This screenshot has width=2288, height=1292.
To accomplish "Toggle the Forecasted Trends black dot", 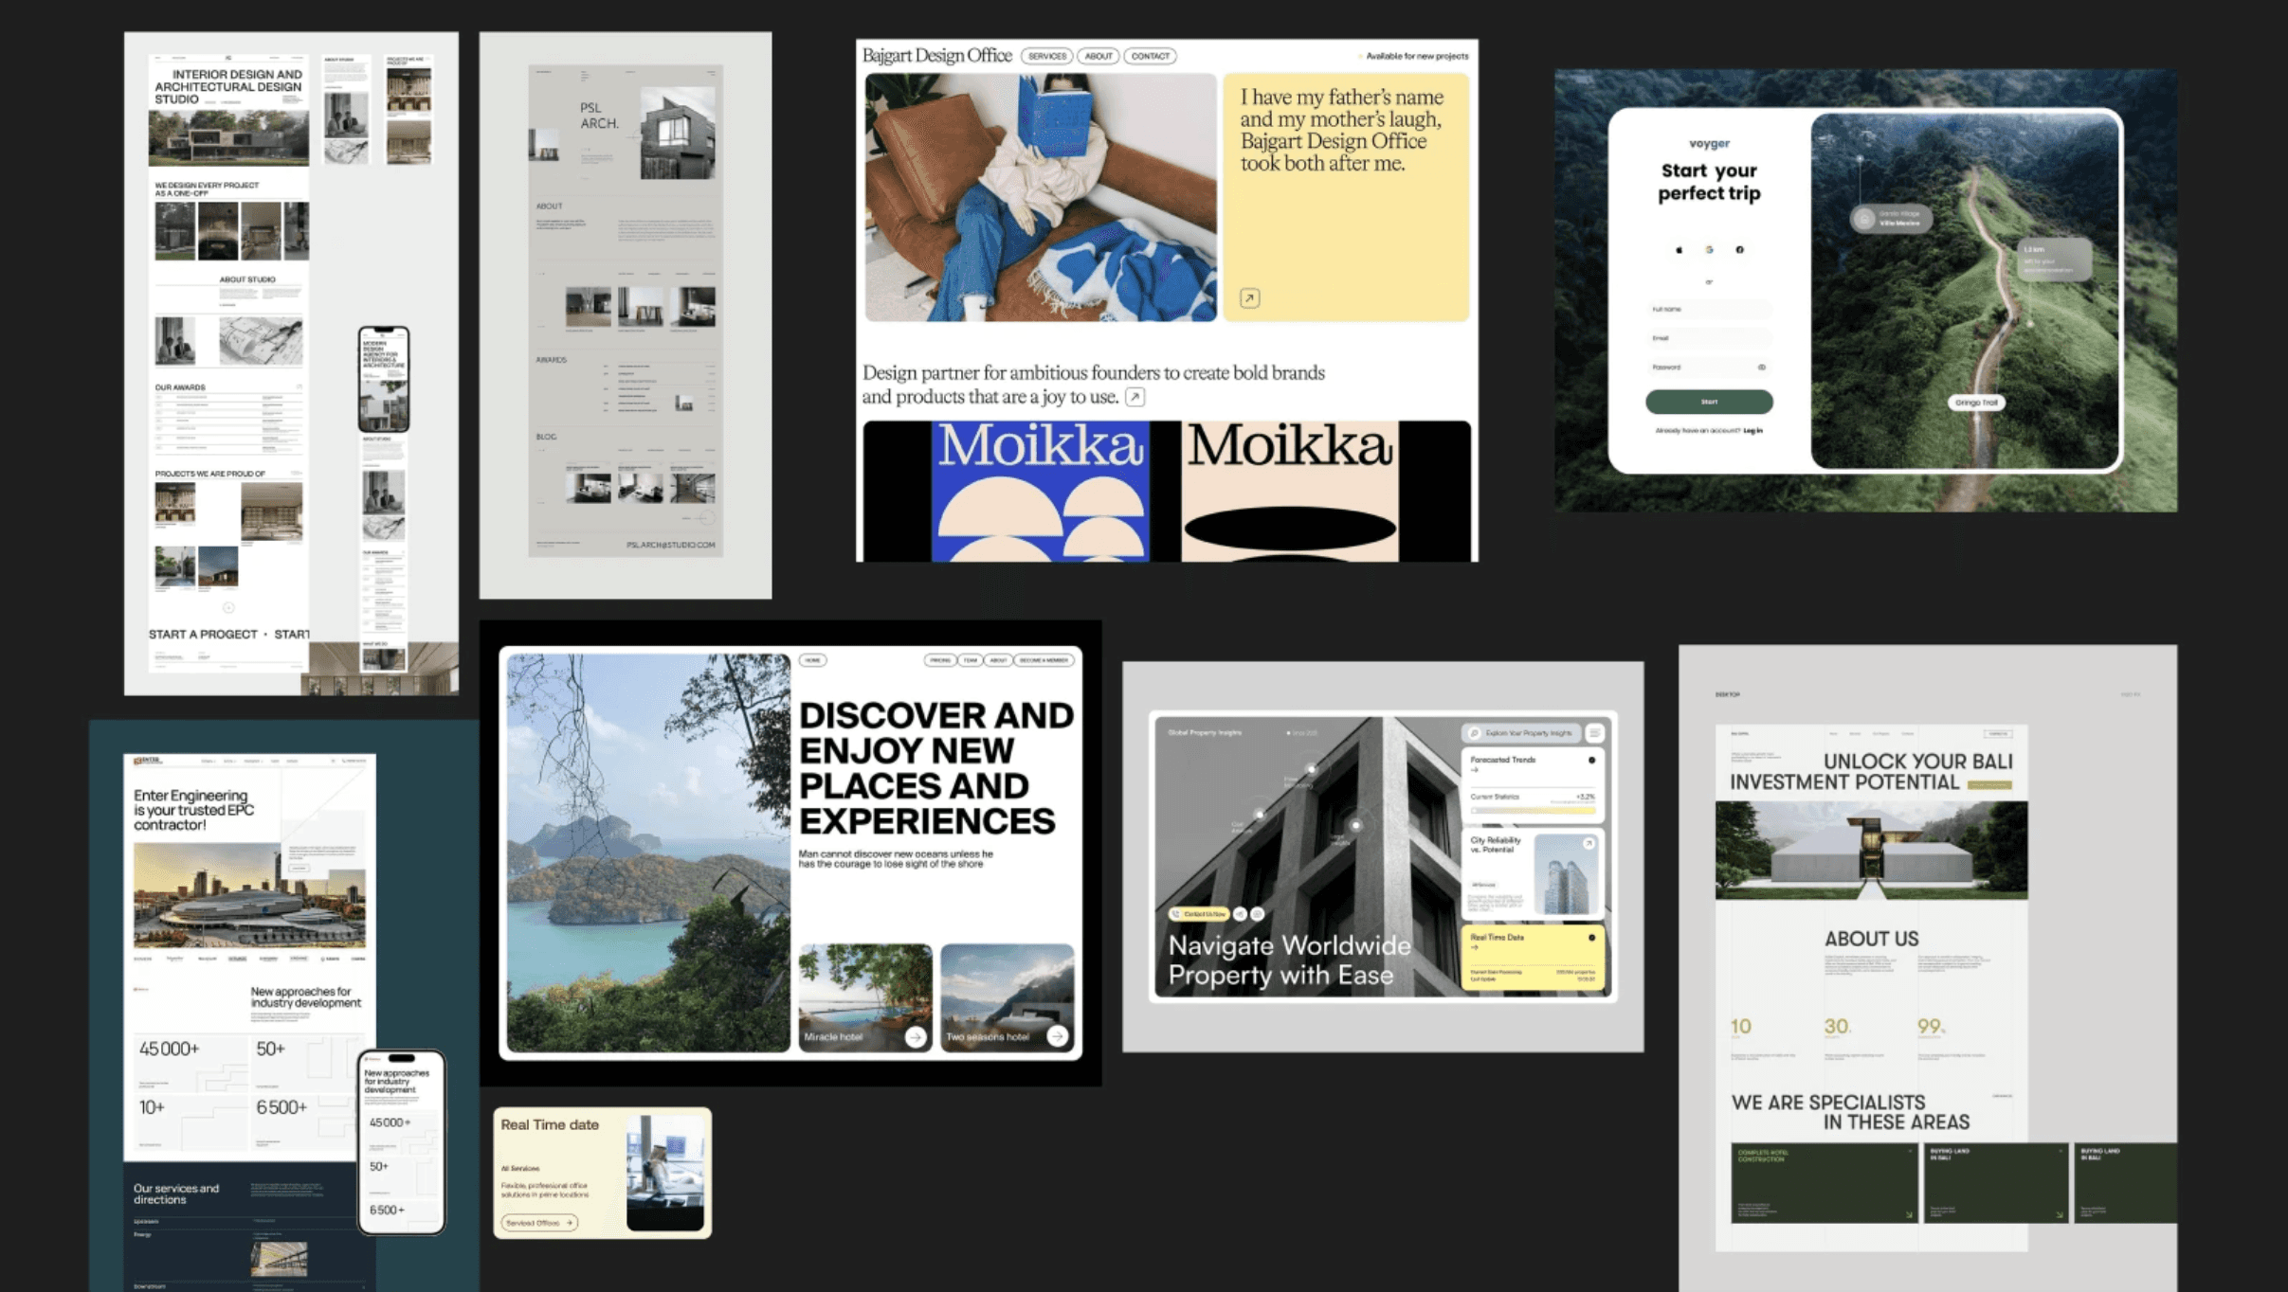I will pyautogui.click(x=1591, y=760).
